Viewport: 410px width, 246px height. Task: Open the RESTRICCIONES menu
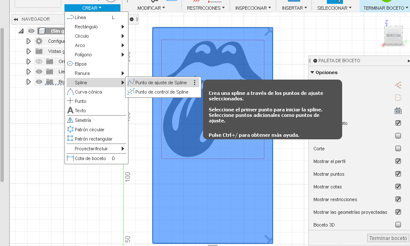click(206, 7)
